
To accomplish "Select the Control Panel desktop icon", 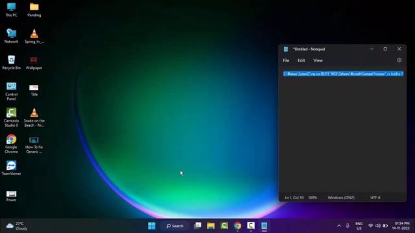I will (11, 91).
